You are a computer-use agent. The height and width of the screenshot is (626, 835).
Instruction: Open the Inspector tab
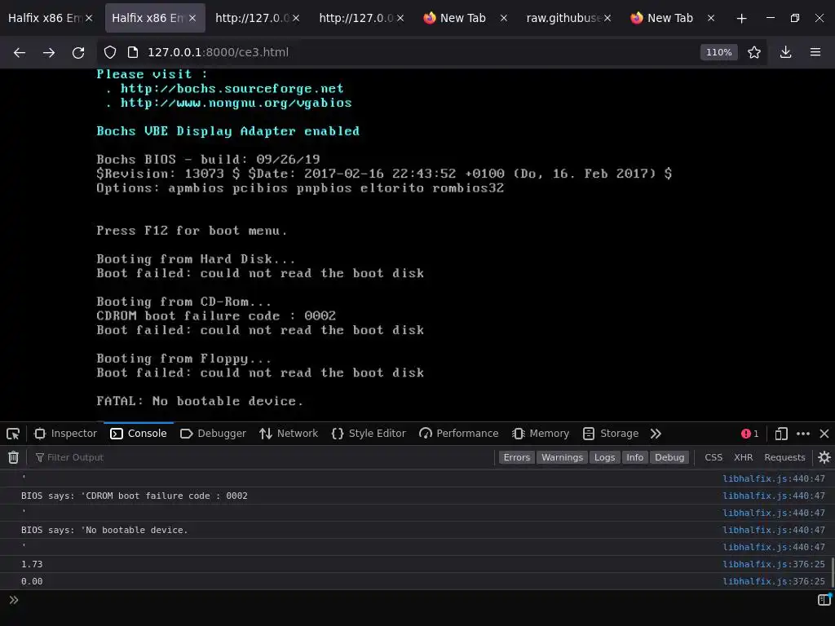pyautogui.click(x=65, y=434)
